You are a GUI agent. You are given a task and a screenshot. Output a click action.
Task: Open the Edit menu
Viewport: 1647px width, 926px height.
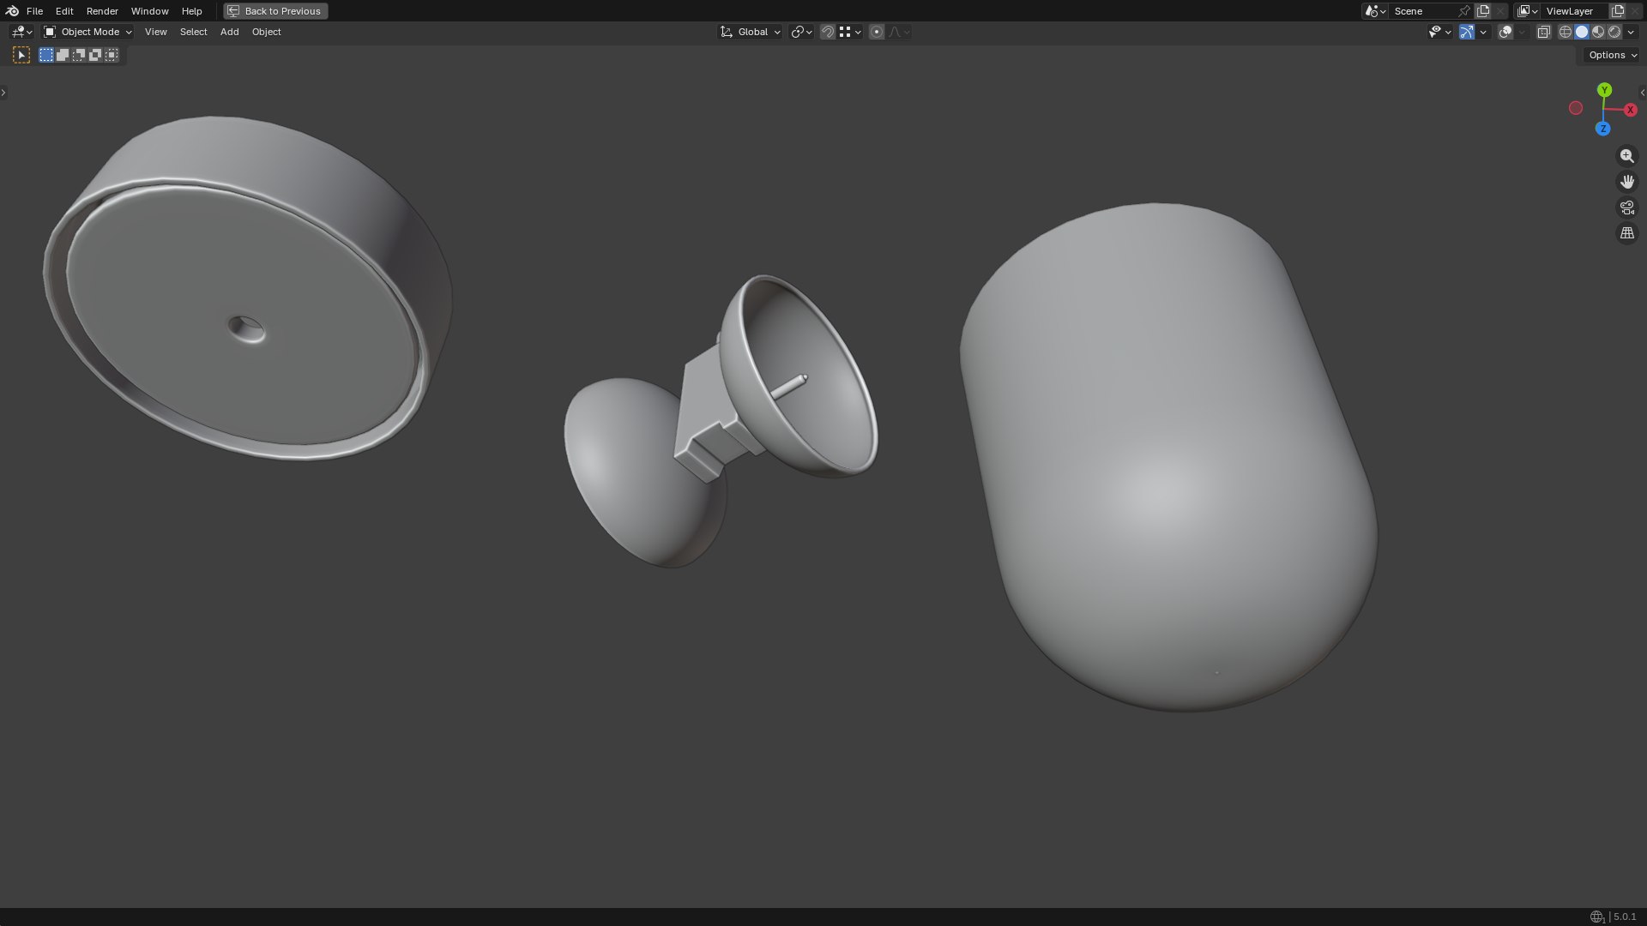click(64, 11)
